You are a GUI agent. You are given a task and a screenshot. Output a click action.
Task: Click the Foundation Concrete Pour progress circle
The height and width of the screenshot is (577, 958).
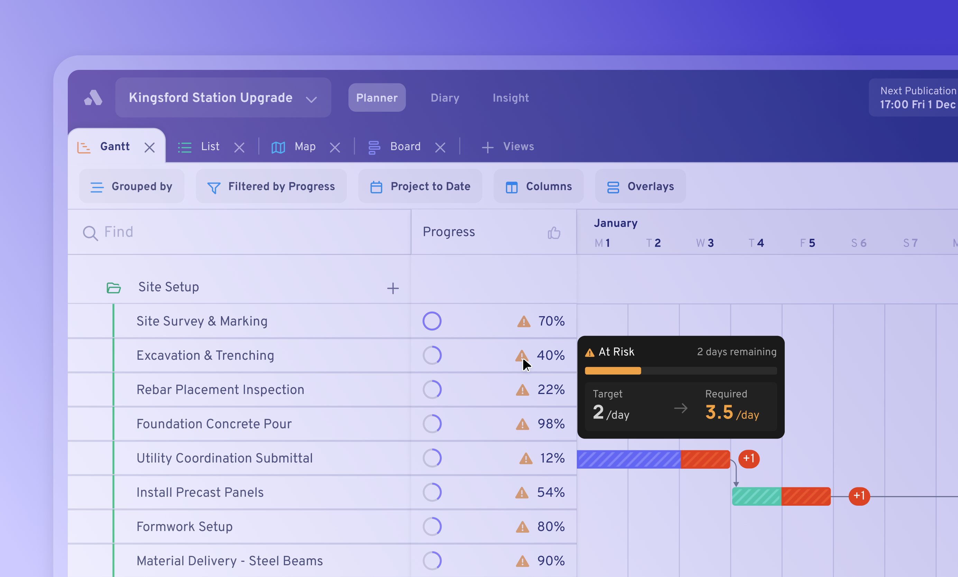(432, 424)
